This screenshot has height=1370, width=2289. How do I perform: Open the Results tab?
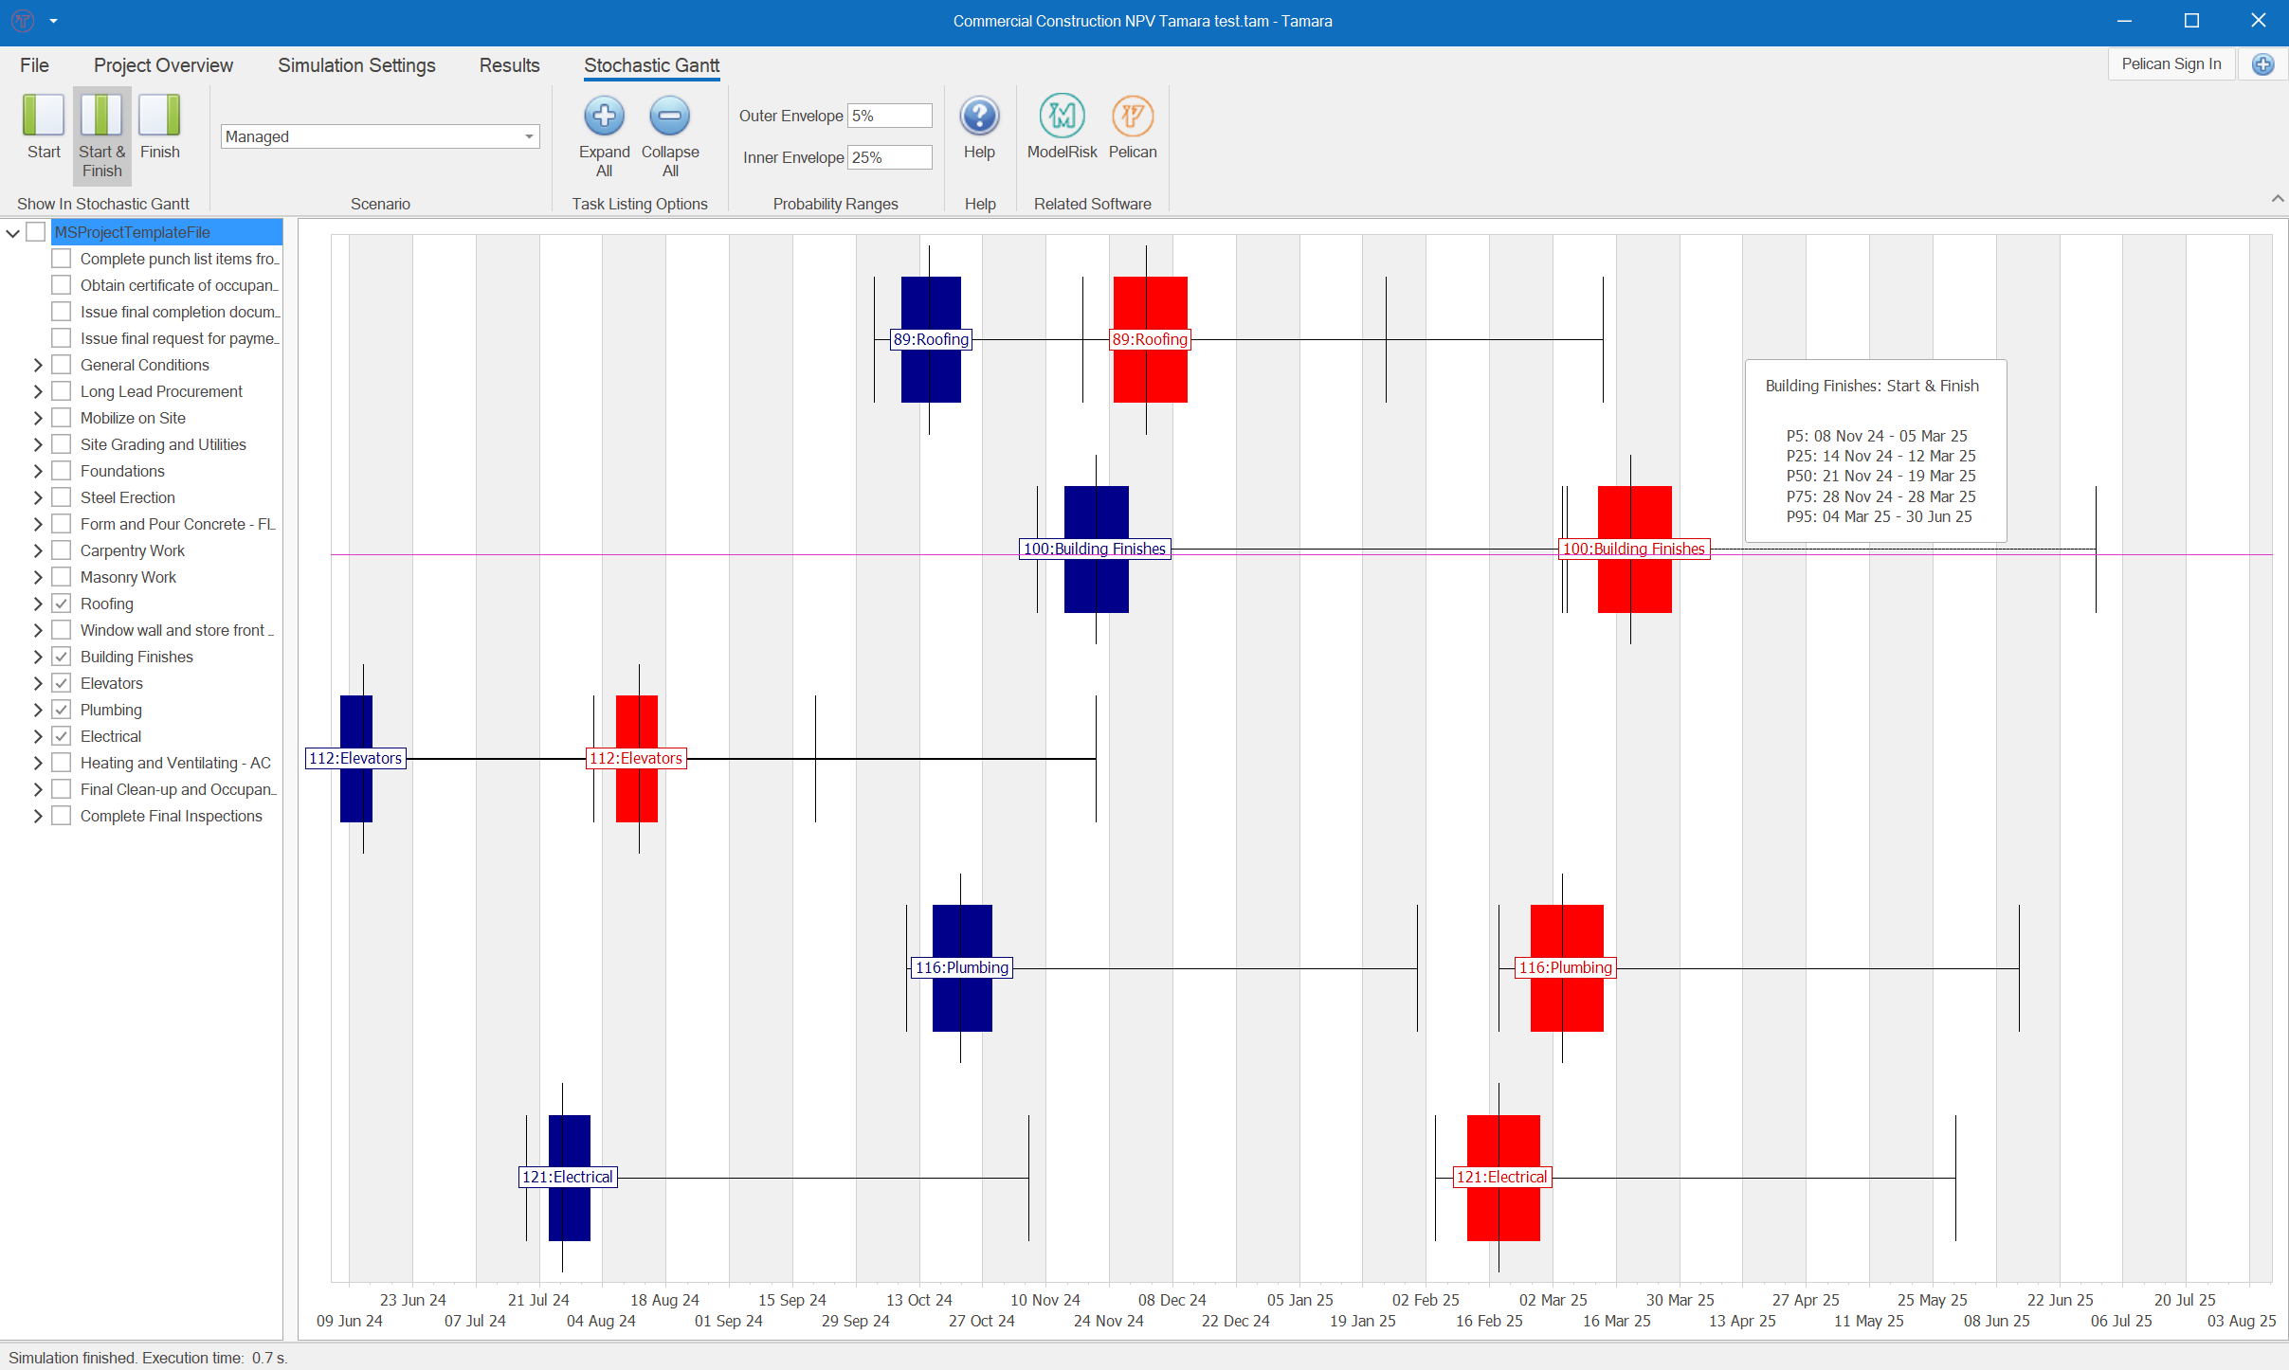click(509, 64)
